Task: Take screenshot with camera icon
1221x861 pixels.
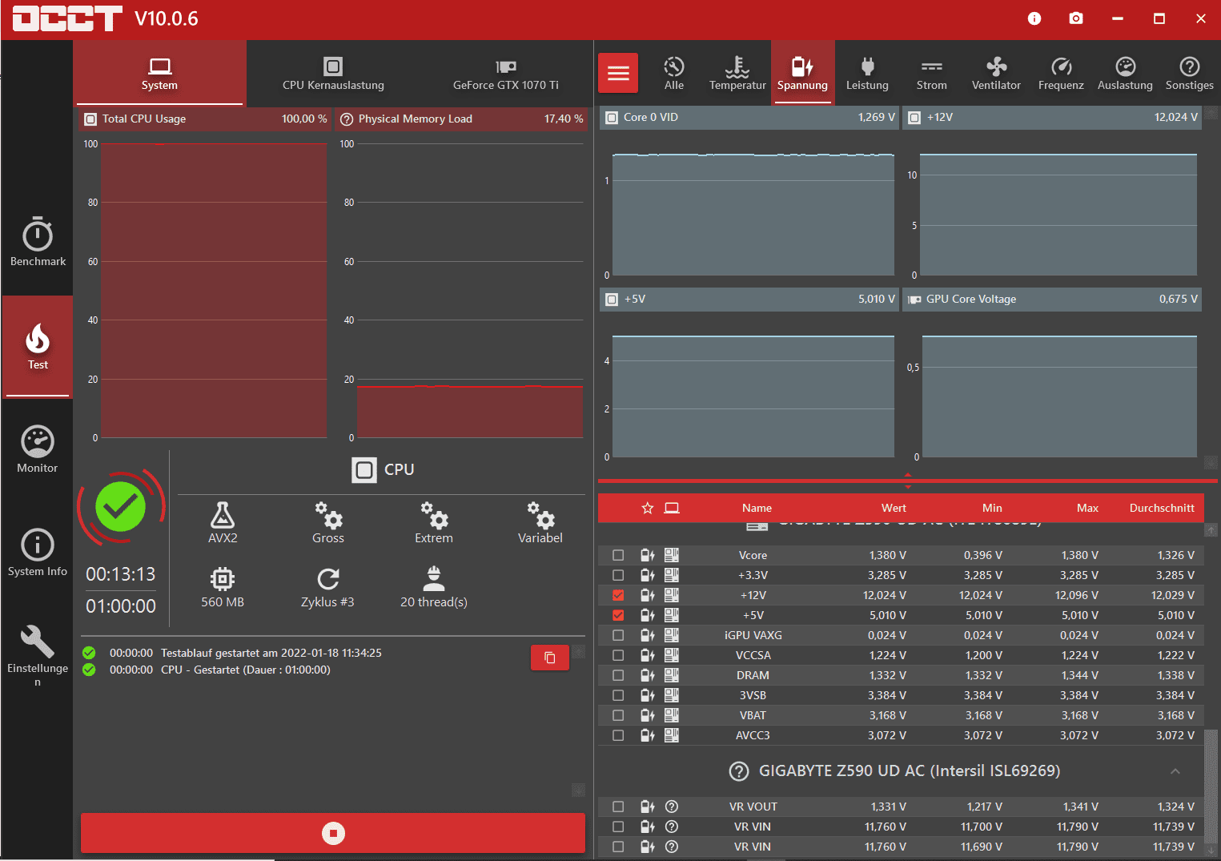Action: coord(1076,18)
